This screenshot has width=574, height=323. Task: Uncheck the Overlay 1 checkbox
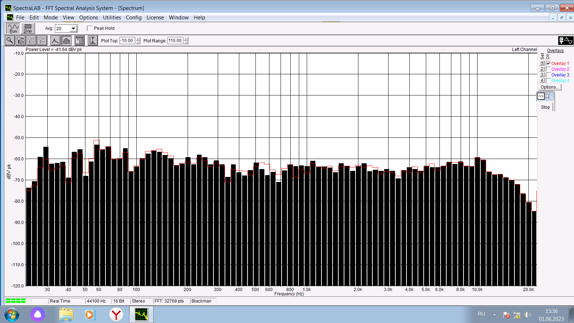pyautogui.click(x=548, y=64)
